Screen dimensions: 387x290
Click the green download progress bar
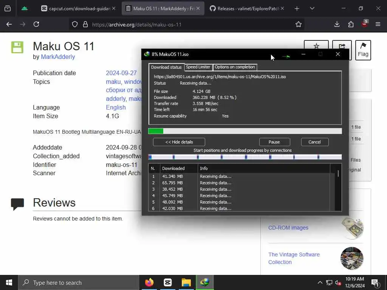pyautogui.click(x=245, y=131)
